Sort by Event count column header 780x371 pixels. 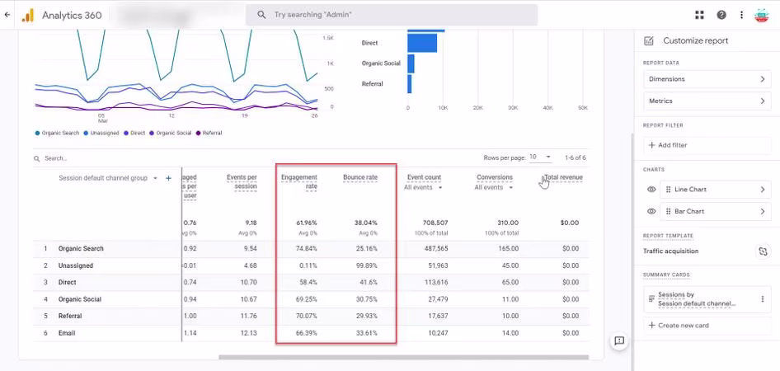(x=425, y=177)
